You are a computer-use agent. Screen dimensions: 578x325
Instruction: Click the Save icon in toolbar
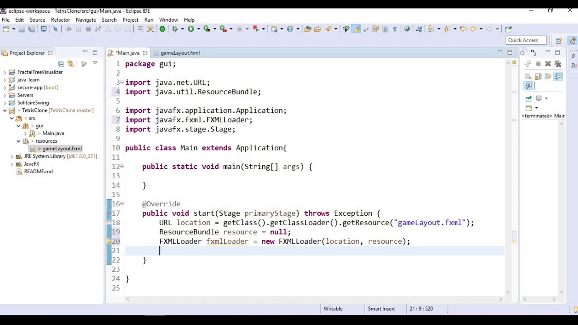tap(22, 29)
